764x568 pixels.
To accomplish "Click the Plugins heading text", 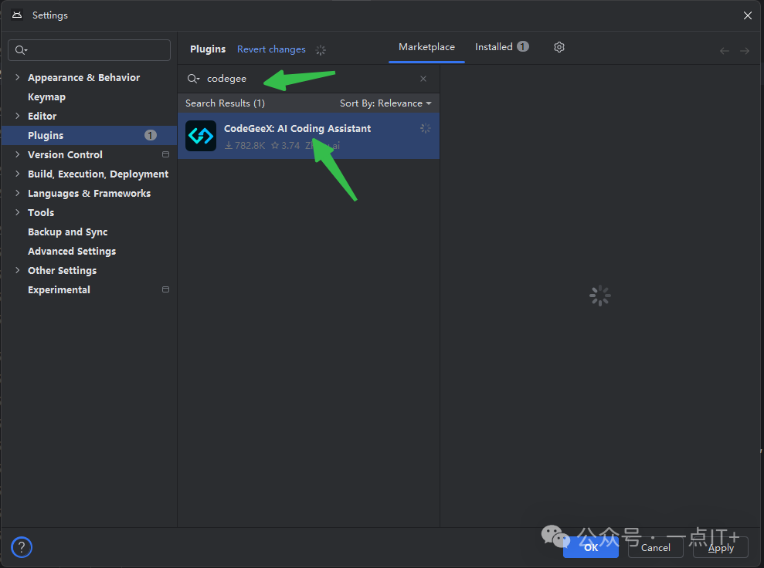I will (x=208, y=49).
